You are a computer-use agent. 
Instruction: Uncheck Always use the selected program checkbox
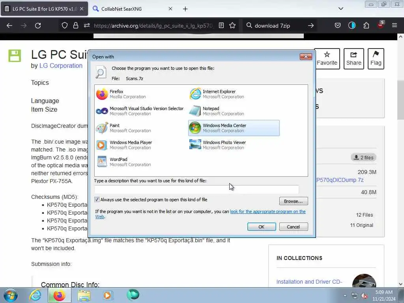[97, 199]
